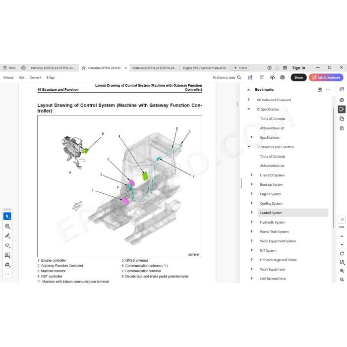This screenshot has height=347, width=347.
Task: Open the CAB Related Parts bookmark
Action: (x=273, y=279)
